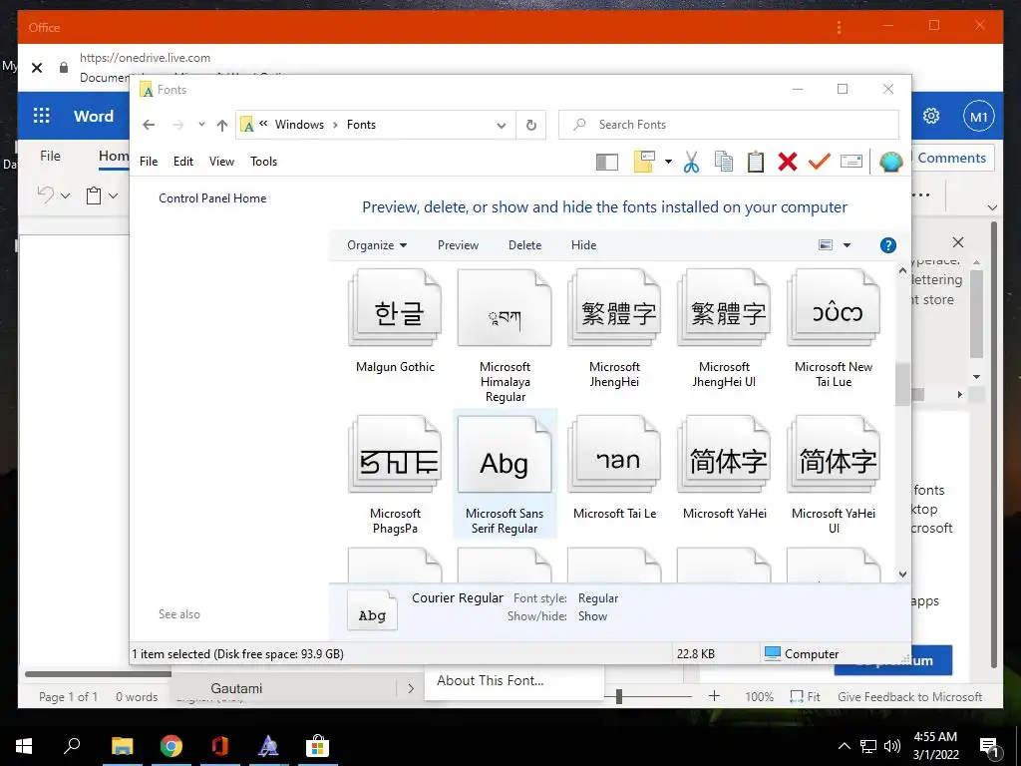Click the fonts list vertical scrollbar thumb

[x=902, y=384]
